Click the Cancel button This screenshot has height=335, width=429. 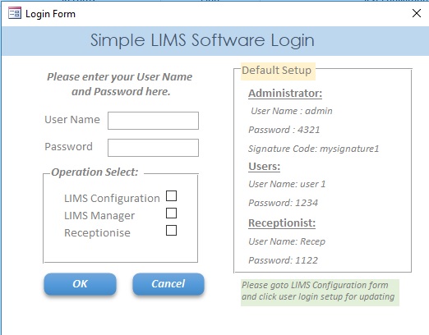[168, 284]
